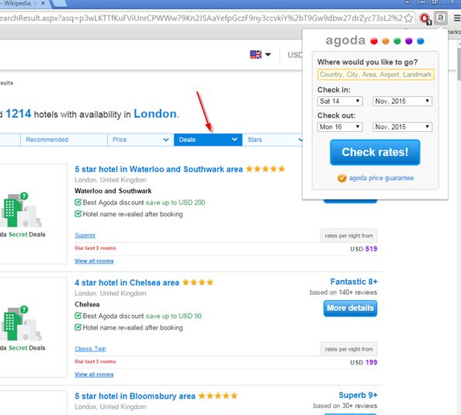Click the Check rates! button
Viewport: 461px width, 415px height.
click(x=375, y=152)
